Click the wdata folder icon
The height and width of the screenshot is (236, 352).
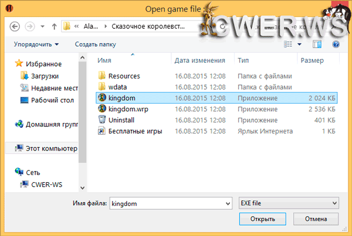[x=101, y=87]
